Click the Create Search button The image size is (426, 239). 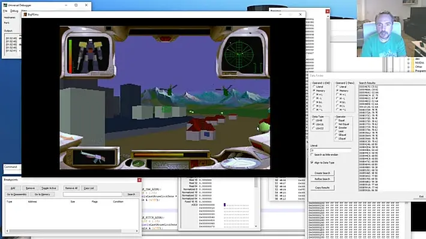point(322,173)
